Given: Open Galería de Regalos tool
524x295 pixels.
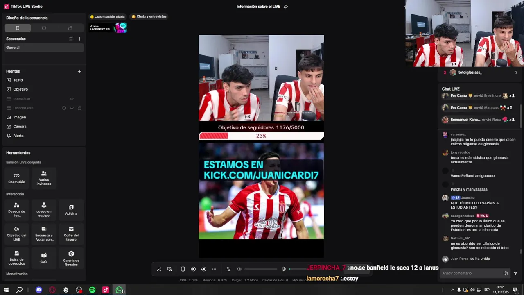Looking at the screenshot, I should pos(71,258).
